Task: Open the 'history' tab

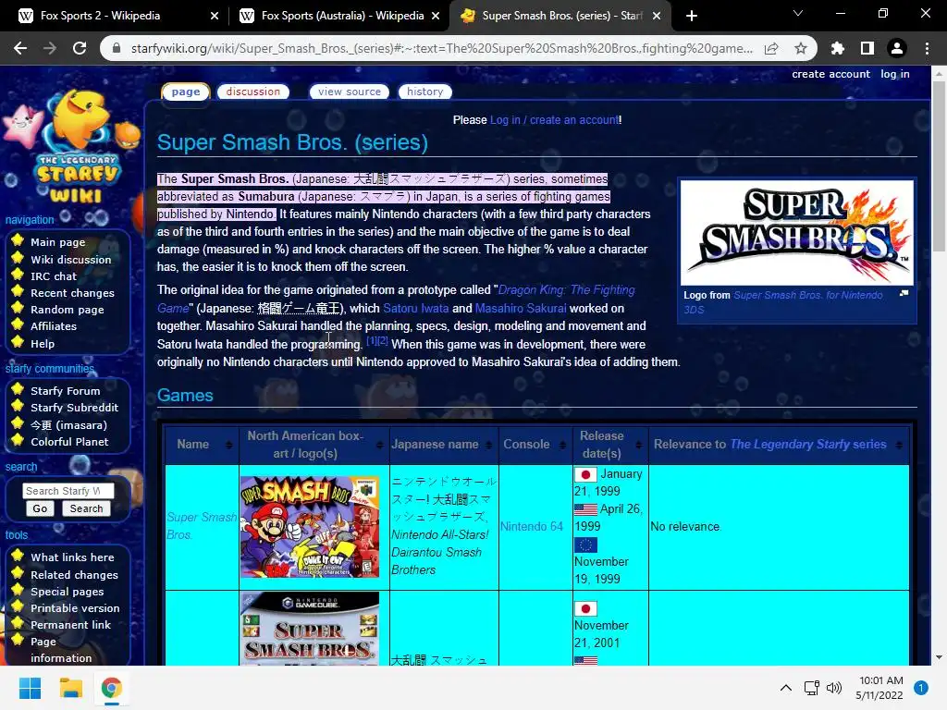Action: (425, 92)
